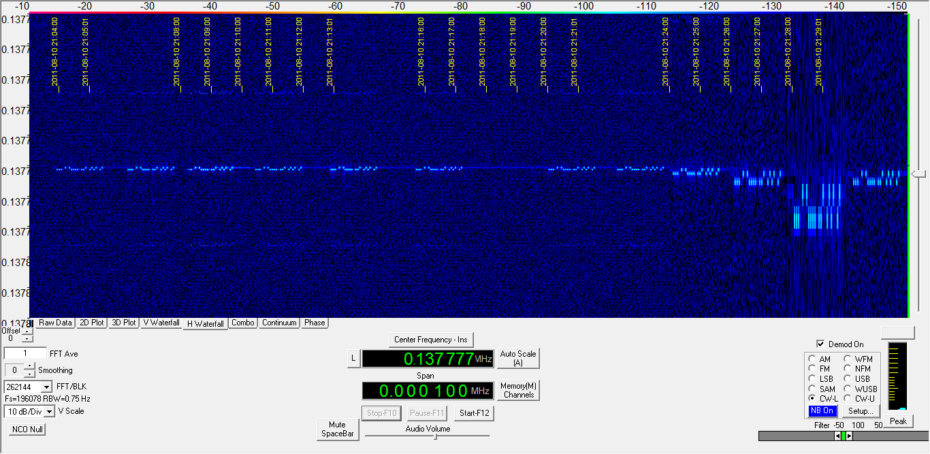
Task: Select USB demodulation mode
Action: tap(857, 378)
